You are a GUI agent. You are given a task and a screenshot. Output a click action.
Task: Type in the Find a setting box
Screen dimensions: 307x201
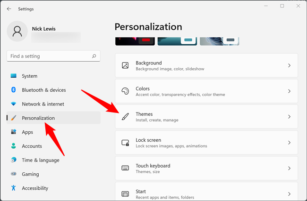(x=47, y=56)
